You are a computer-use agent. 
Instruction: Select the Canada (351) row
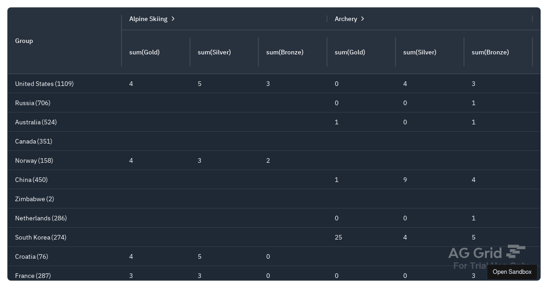[x=274, y=141]
